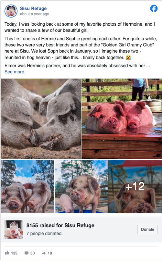
Task: Open photo of pigs in water pool
Action: point(122,119)
